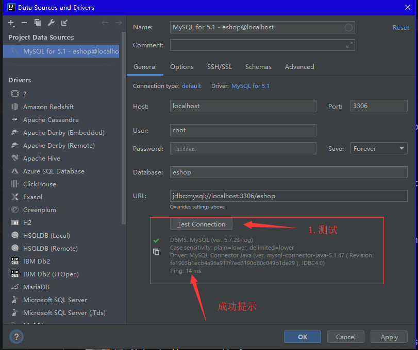Click the drivers list vertical scrollbar
The image size is (418, 350).
[x=123, y=128]
